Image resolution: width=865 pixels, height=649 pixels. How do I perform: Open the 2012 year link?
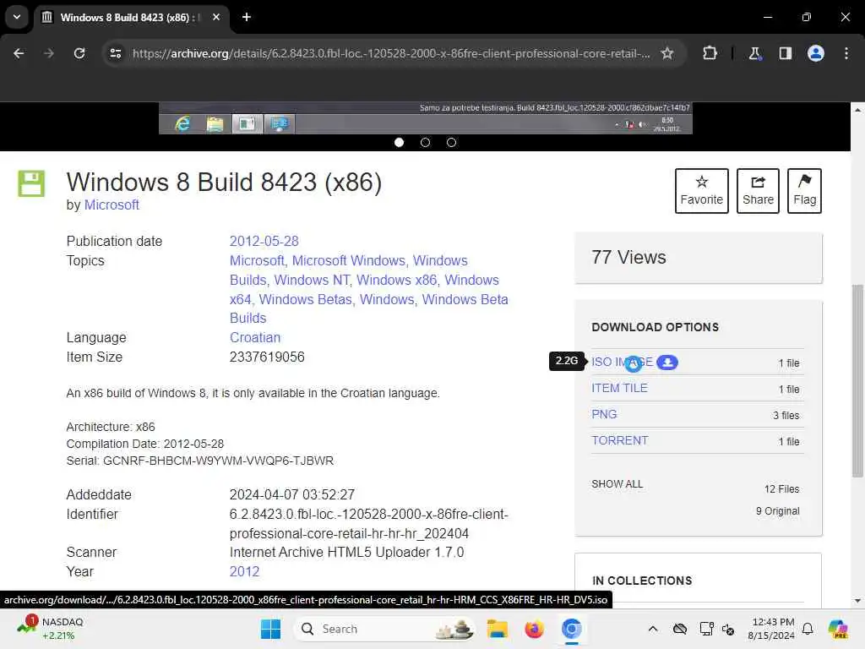(244, 571)
